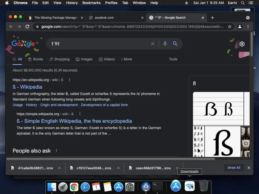This screenshot has height=194, width=259.
Task: View site info via the lock icon
Action: [37, 27]
